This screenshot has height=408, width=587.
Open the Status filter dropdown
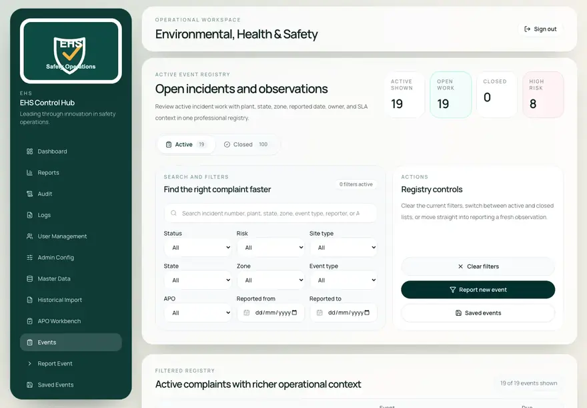click(197, 248)
